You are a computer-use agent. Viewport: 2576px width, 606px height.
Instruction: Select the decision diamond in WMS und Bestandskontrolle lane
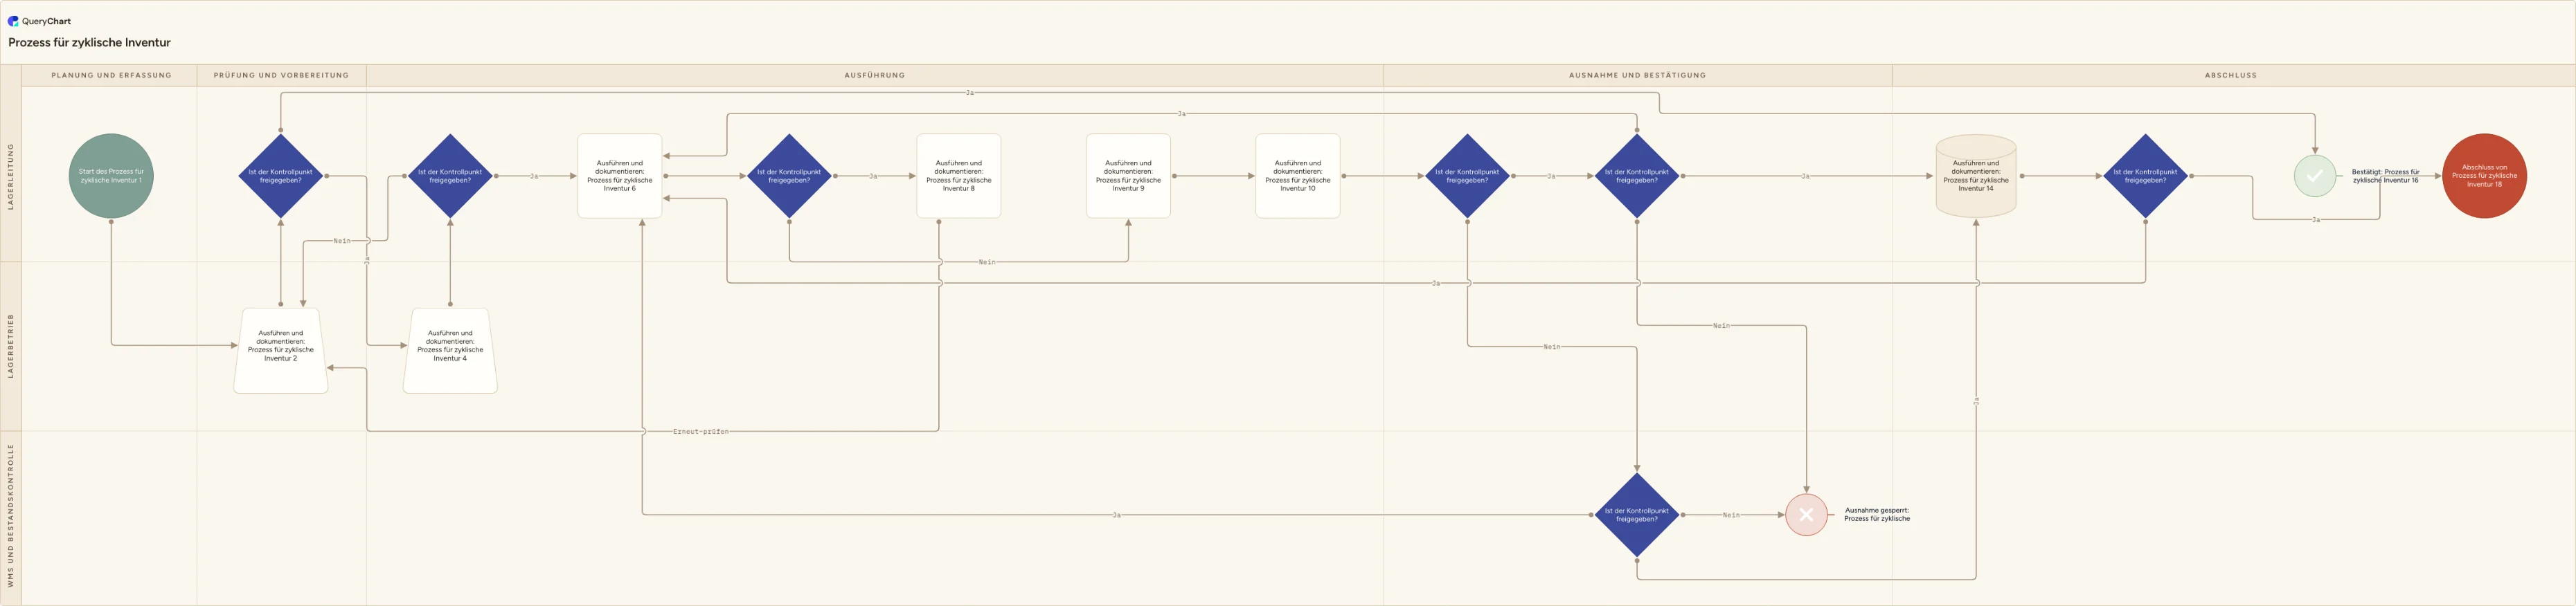(1637, 515)
